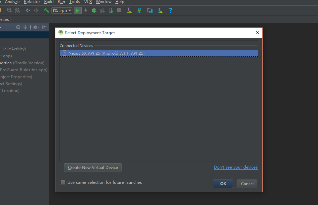Build project with the green hammer icon
The height and width of the screenshot is (205, 318).
[46, 10]
